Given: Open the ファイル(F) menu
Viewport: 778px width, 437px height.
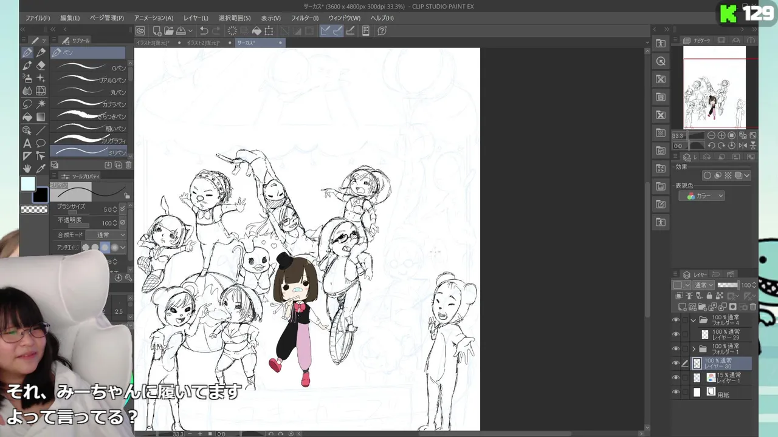Looking at the screenshot, I should 38,18.
